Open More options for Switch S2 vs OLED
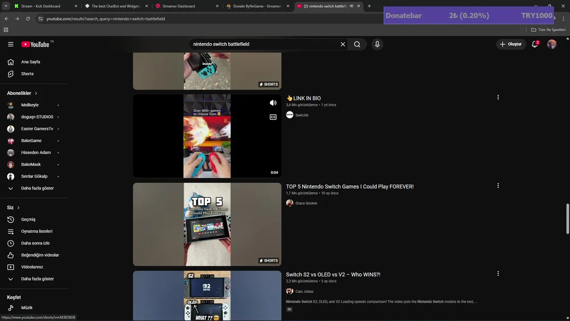570x321 pixels. pos(498,274)
